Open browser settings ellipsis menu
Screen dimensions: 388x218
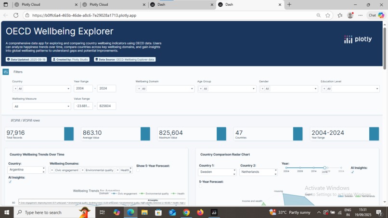(360, 15)
